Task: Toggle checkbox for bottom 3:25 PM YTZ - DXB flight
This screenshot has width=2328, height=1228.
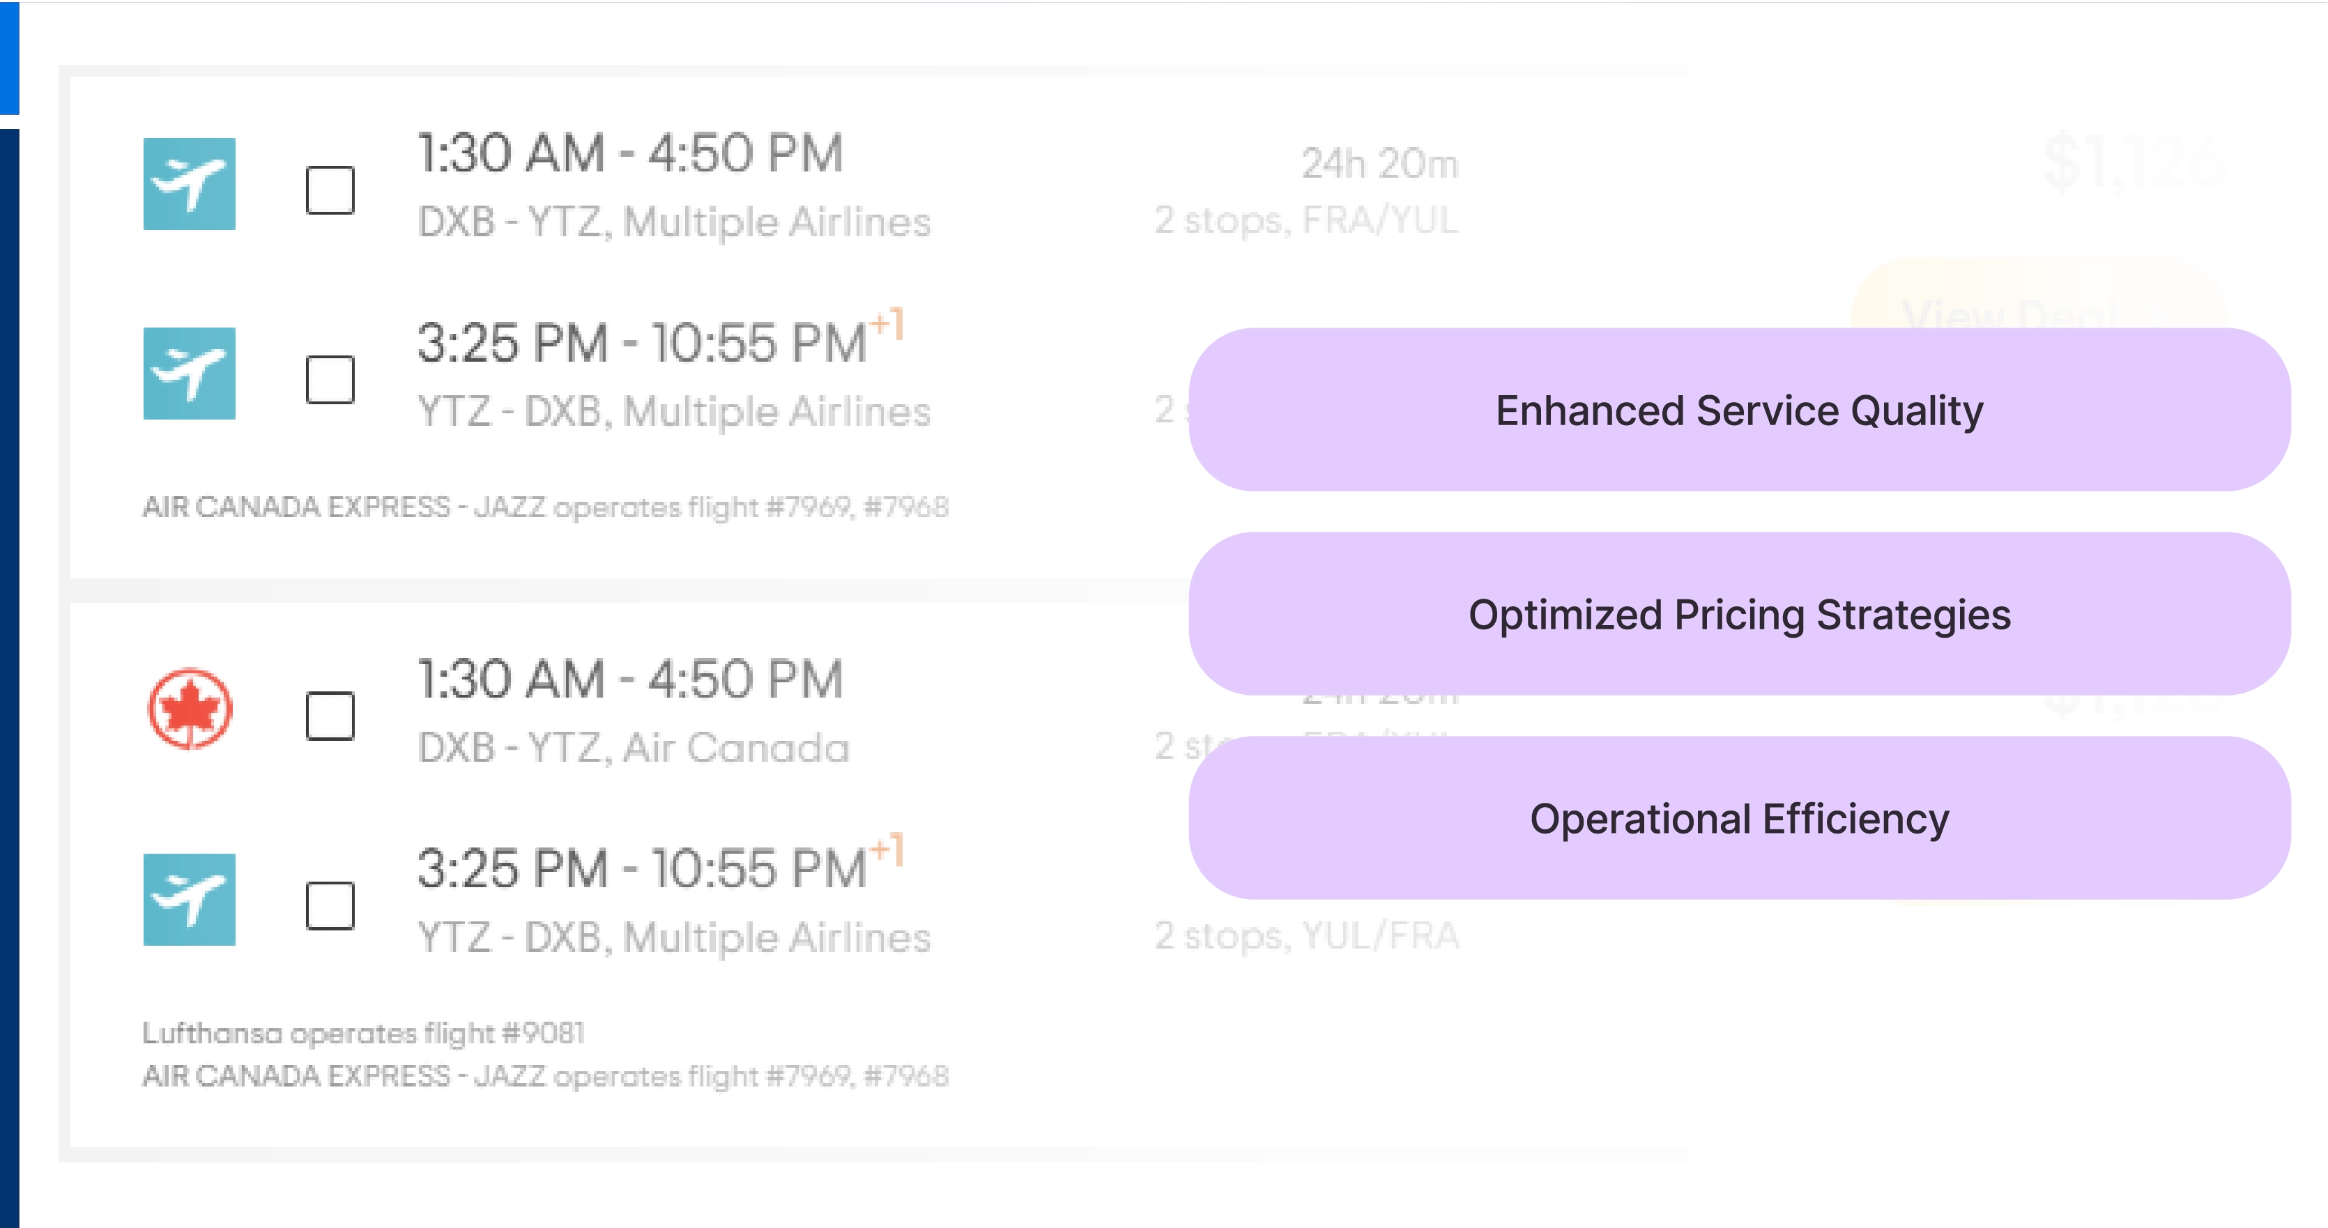Action: [330, 905]
